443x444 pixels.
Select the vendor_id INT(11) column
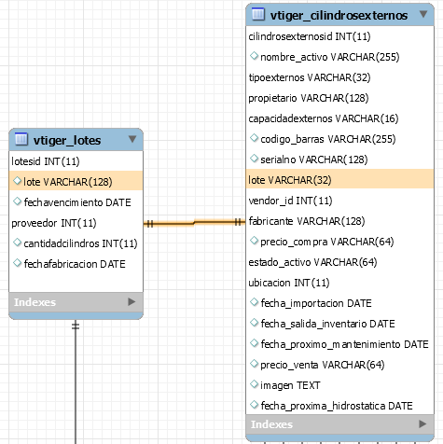pos(339,201)
